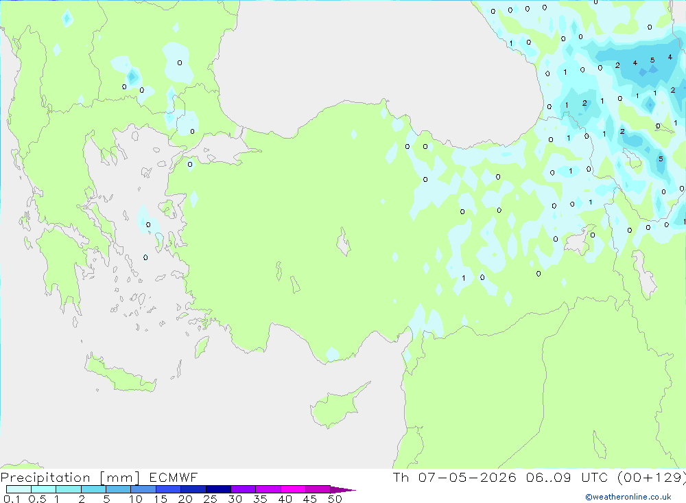The width and height of the screenshot is (686, 503).
Task: Select the 35–40 mm legend color swatch
Action: coord(268,489)
